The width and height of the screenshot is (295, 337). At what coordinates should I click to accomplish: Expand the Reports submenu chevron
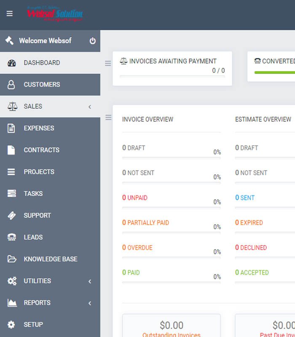click(x=90, y=303)
